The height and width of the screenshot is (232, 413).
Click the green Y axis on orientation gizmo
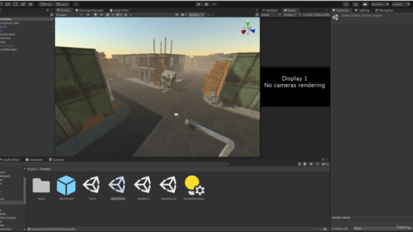point(248,24)
